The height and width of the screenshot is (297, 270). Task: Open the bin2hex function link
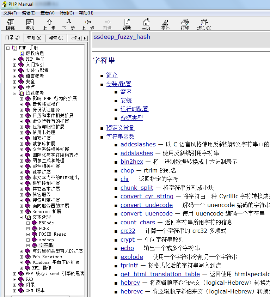[x=132, y=162]
